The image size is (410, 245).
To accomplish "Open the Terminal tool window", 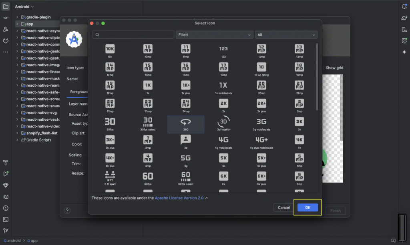I will point(6,219).
